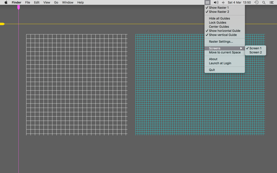Switch to Screen 2 in submenu
Image resolution: width=277 pixels, height=173 pixels.
point(256,52)
